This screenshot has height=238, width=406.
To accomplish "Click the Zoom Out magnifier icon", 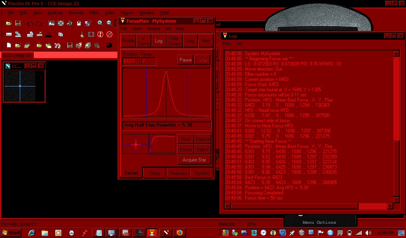I will (x=109, y=23).
